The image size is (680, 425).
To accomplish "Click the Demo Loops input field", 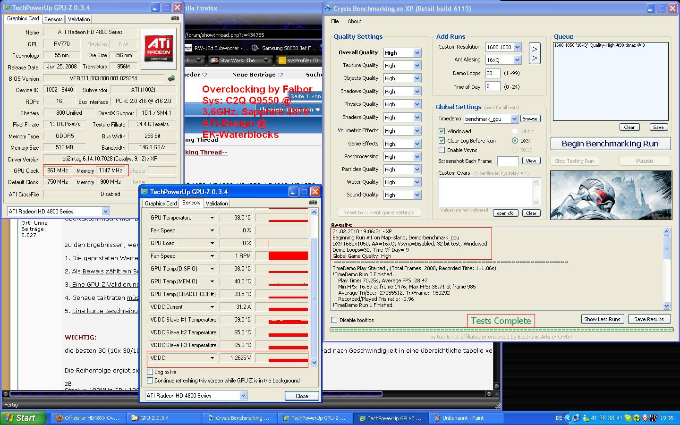I will (493, 73).
